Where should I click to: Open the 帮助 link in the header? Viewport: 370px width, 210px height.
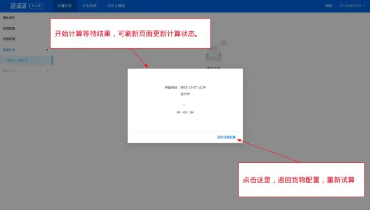click(x=329, y=6)
